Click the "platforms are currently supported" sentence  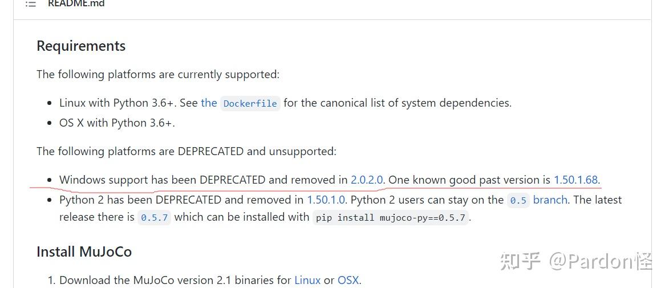pos(158,74)
